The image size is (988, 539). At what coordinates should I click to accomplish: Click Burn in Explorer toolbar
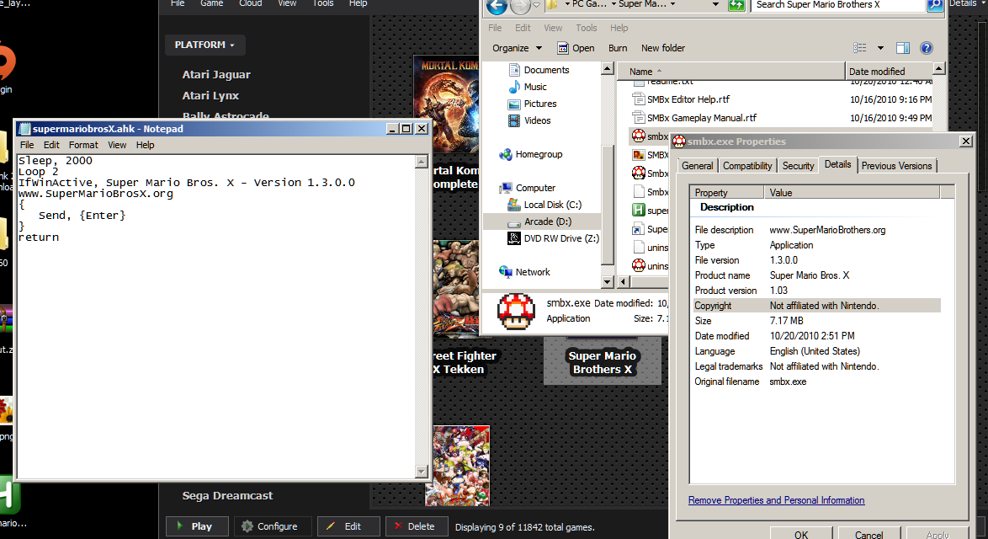point(618,48)
